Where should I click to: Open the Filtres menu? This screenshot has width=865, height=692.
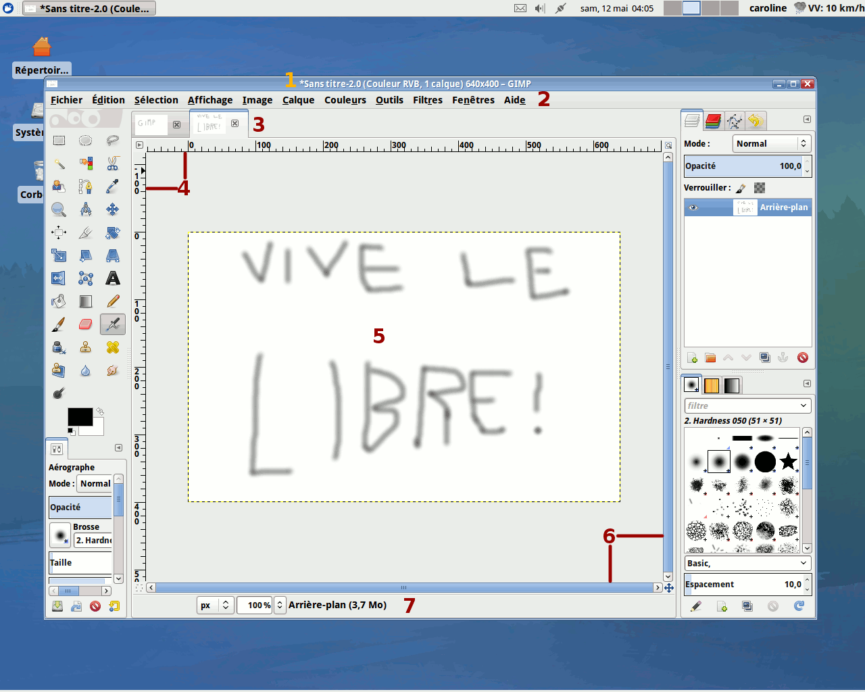pyautogui.click(x=427, y=100)
